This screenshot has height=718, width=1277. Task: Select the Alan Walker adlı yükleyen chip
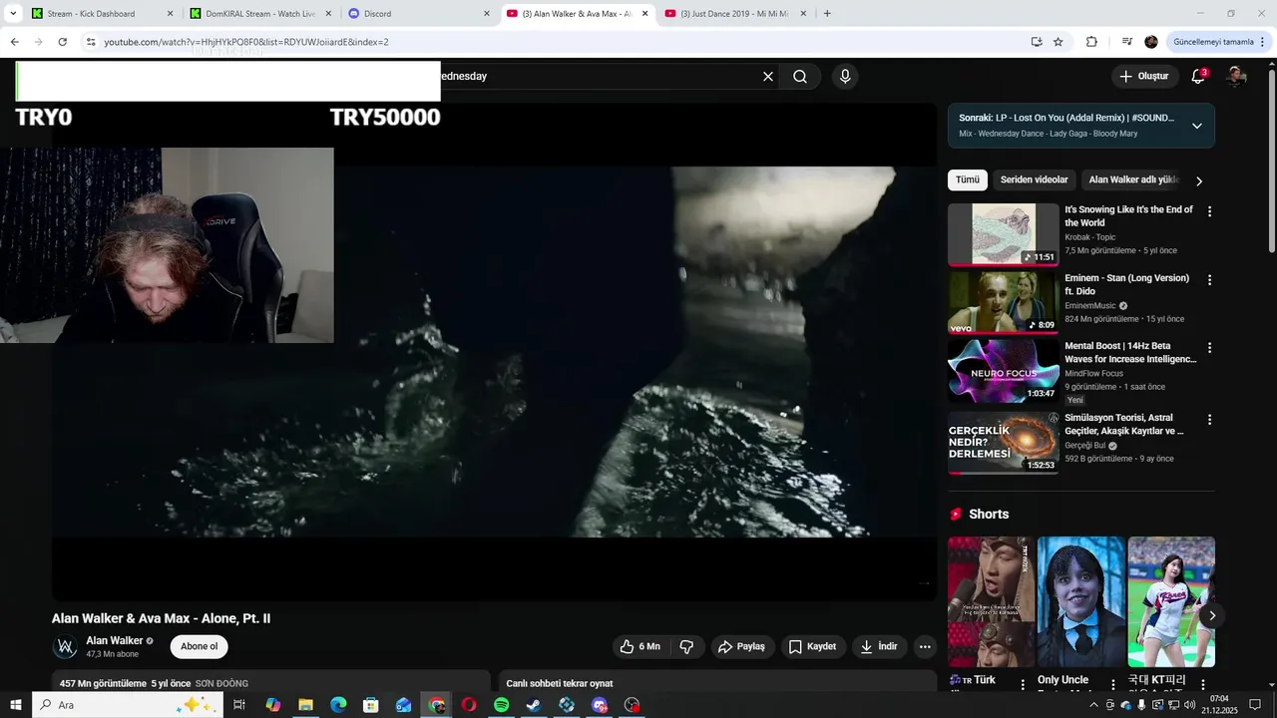click(1133, 180)
